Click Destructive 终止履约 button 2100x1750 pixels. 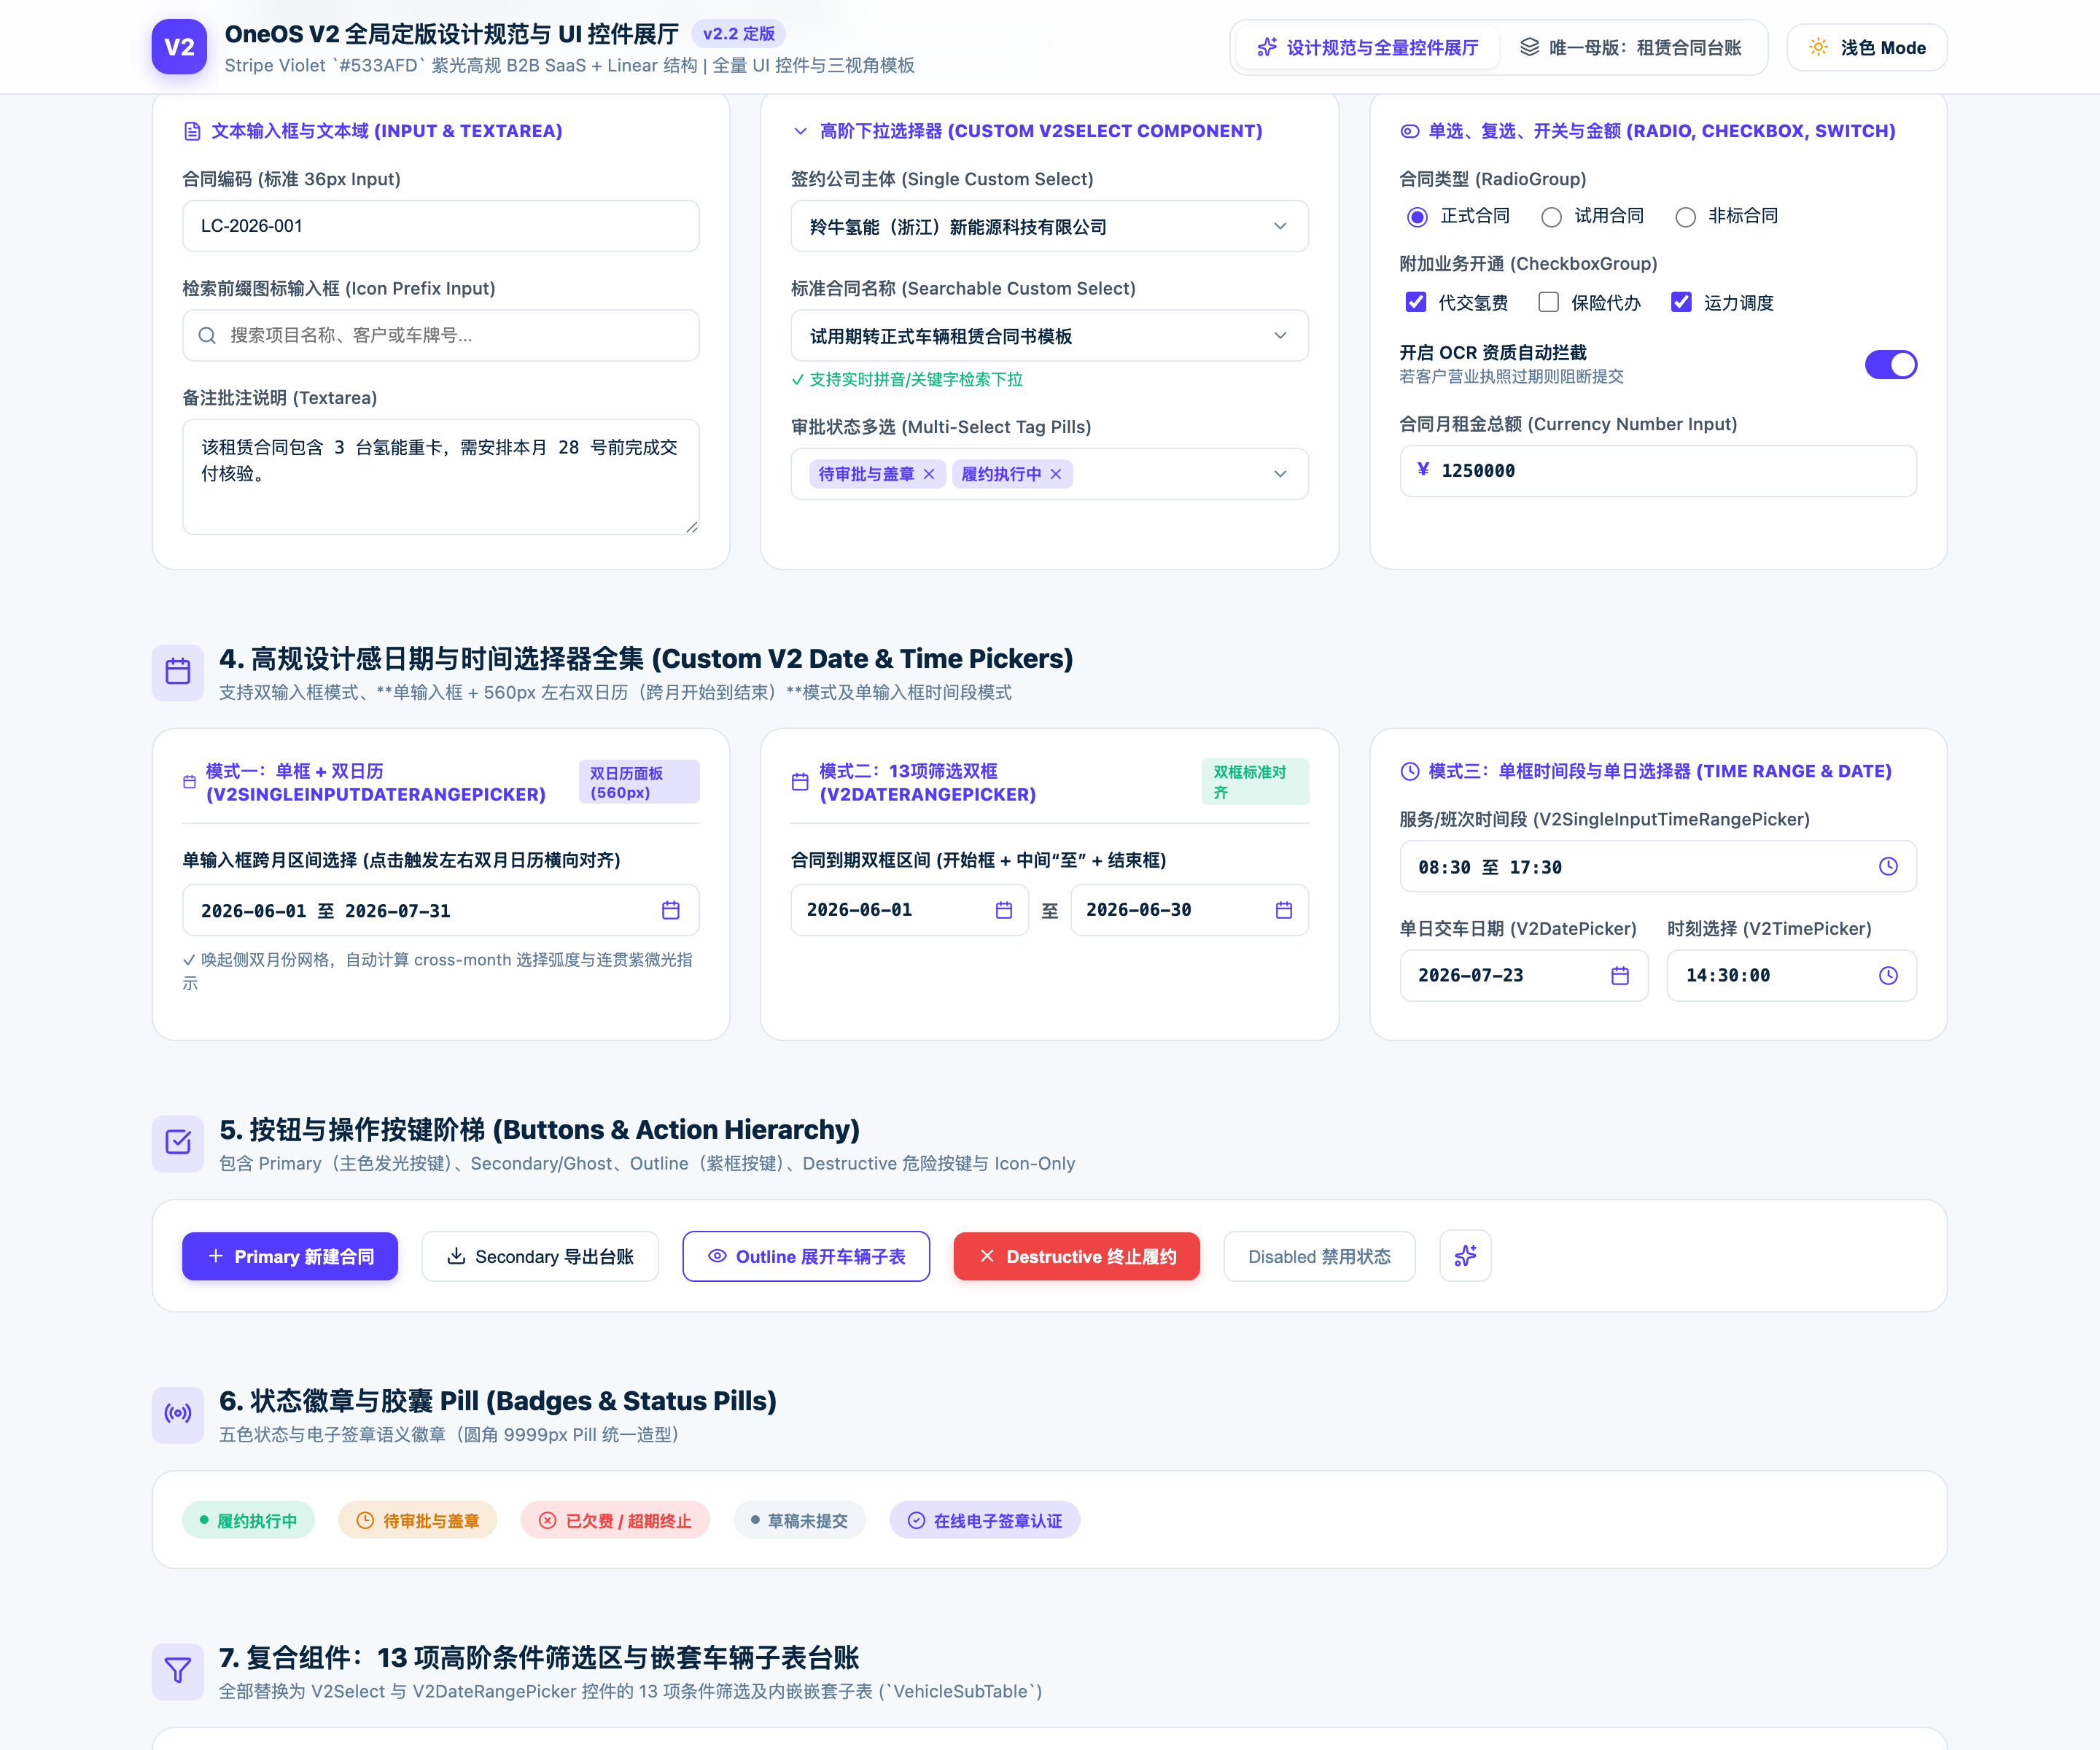point(1077,1256)
